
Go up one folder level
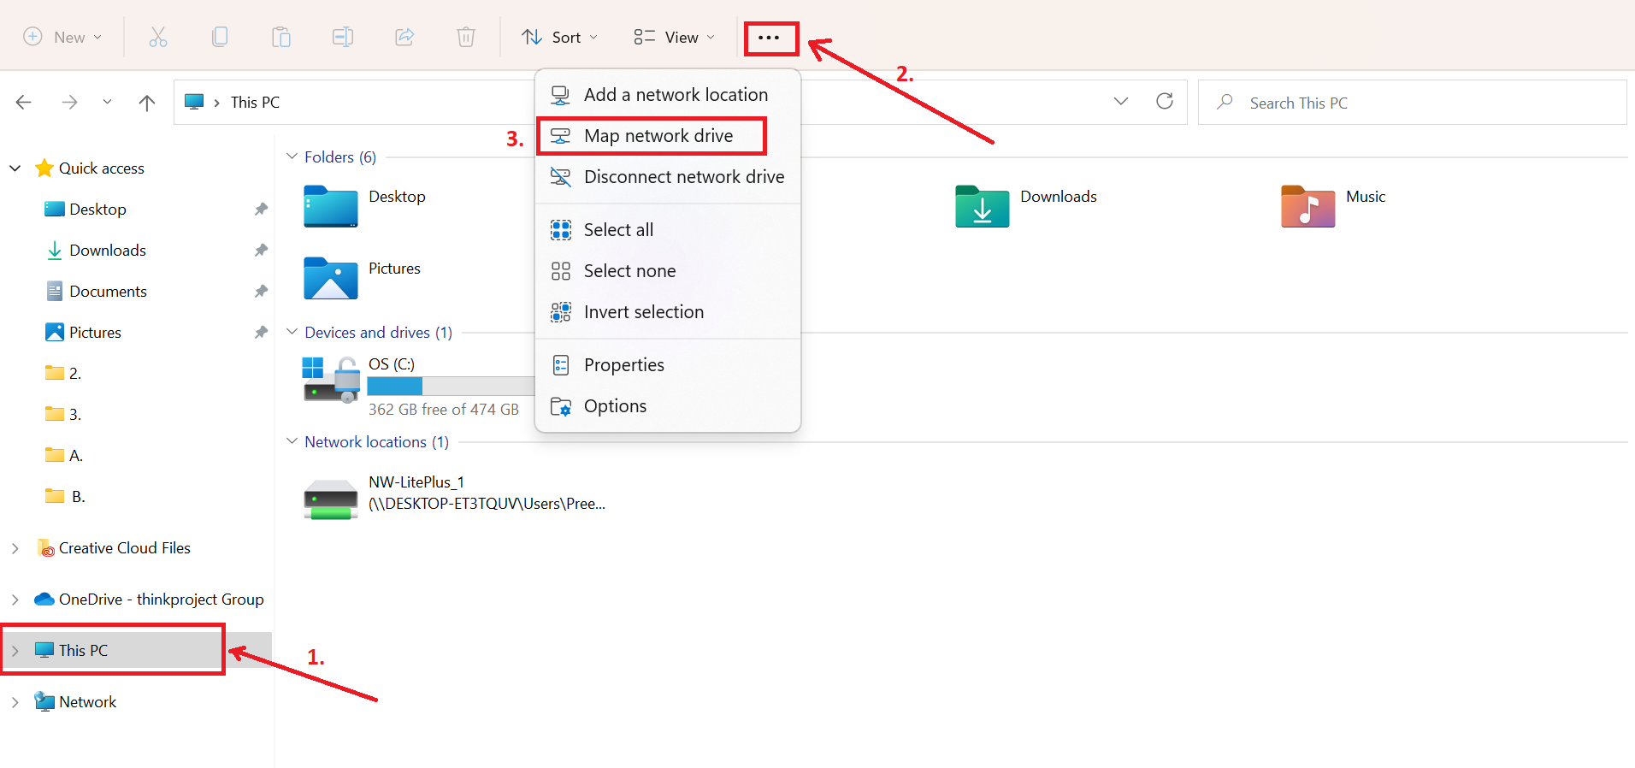tap(147, 103)
